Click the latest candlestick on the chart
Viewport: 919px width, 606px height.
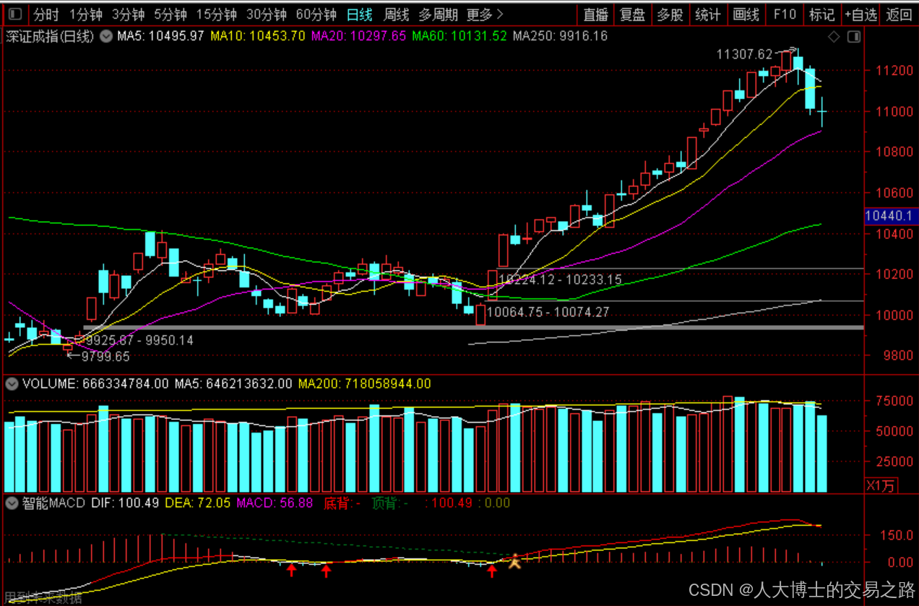point(822,111)
